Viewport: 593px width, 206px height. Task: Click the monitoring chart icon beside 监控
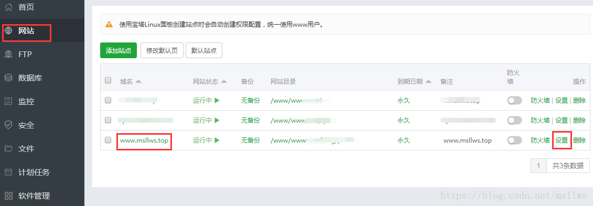pos(8,101)
